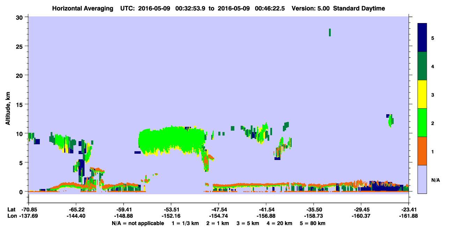The height and width of the screenshot is (233, 454).
Task: Select the dark green colorbar segment labeled 4
Action: pyautogui.click(x=422, y=66)
